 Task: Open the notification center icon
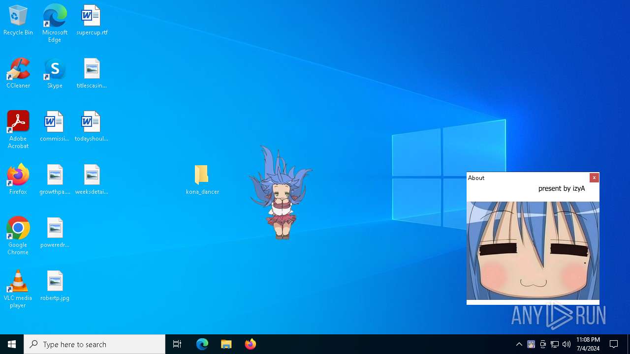[x=614, y=344]
